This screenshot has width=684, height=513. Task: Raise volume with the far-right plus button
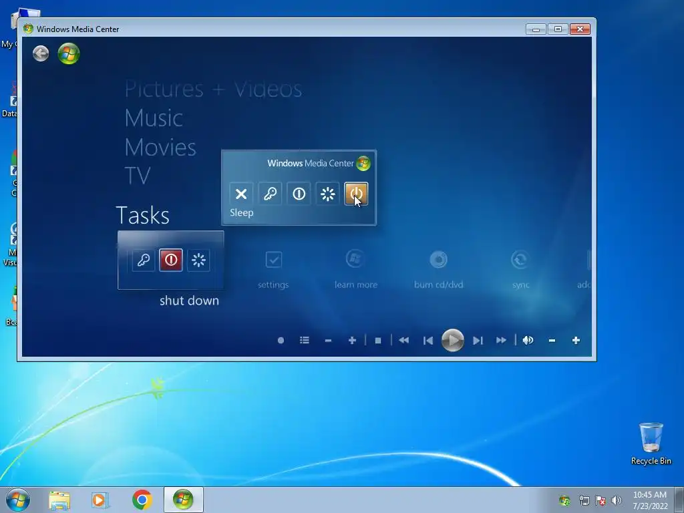pos(576,340)
